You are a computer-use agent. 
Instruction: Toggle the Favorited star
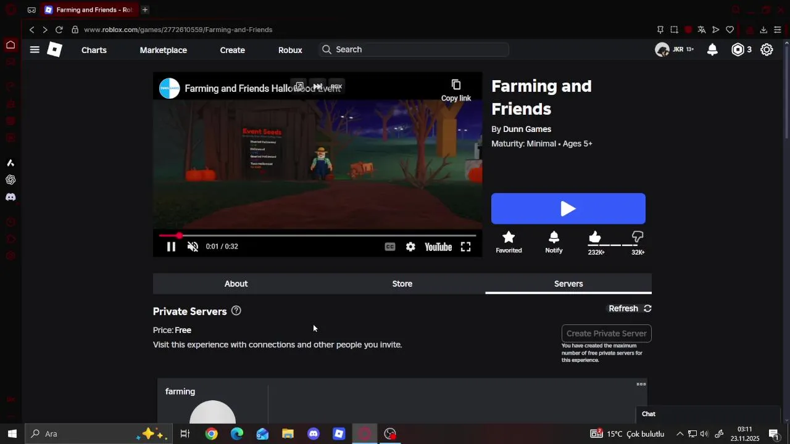509,242
